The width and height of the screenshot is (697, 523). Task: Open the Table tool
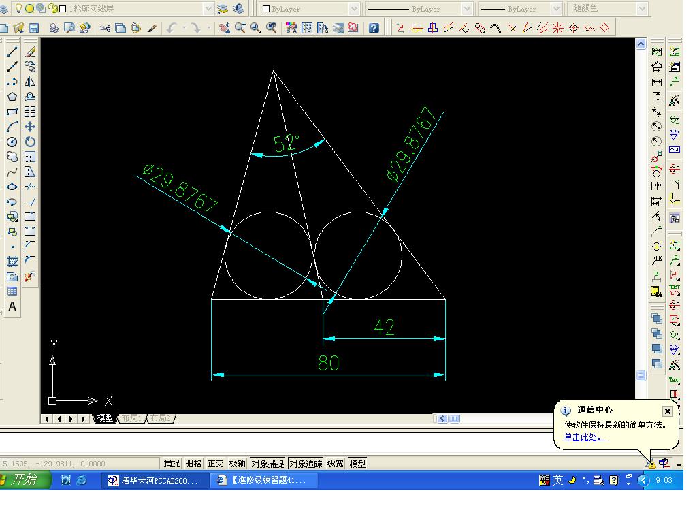click(x=12, y=291)
